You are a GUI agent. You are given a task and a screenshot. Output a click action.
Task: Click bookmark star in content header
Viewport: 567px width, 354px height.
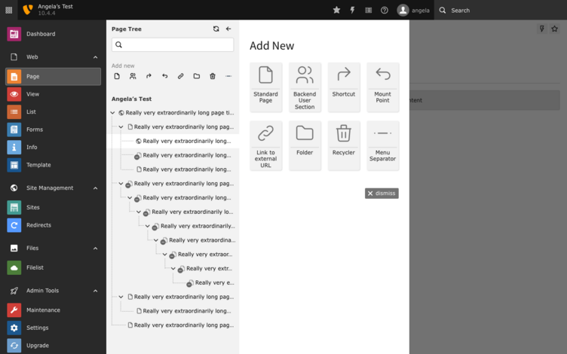click(555, 29)
